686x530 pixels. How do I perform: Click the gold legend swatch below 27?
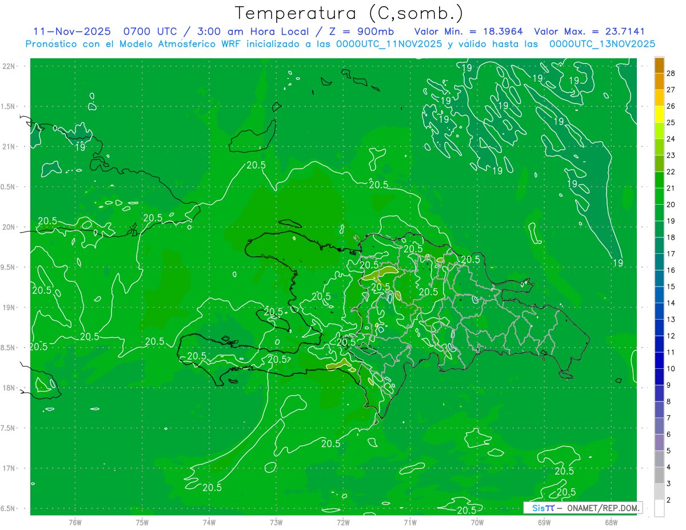coord(659,98)
